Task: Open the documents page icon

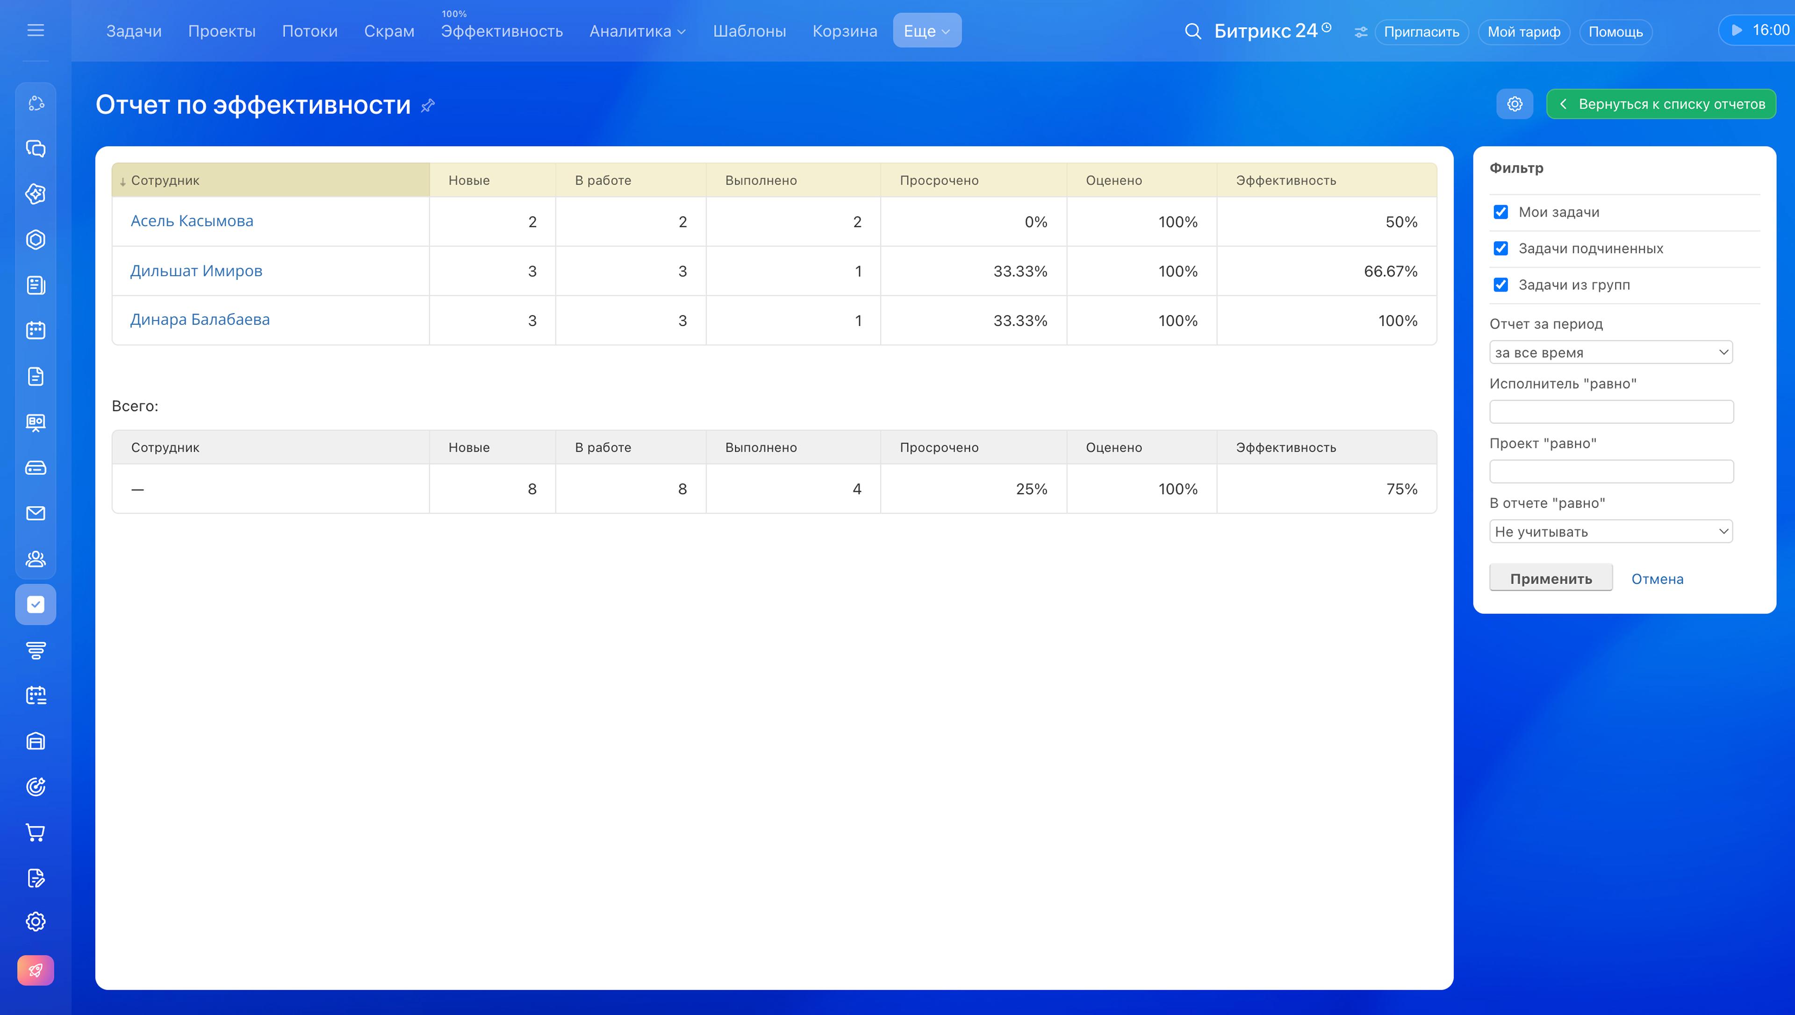Action: (x=36, y=377)
